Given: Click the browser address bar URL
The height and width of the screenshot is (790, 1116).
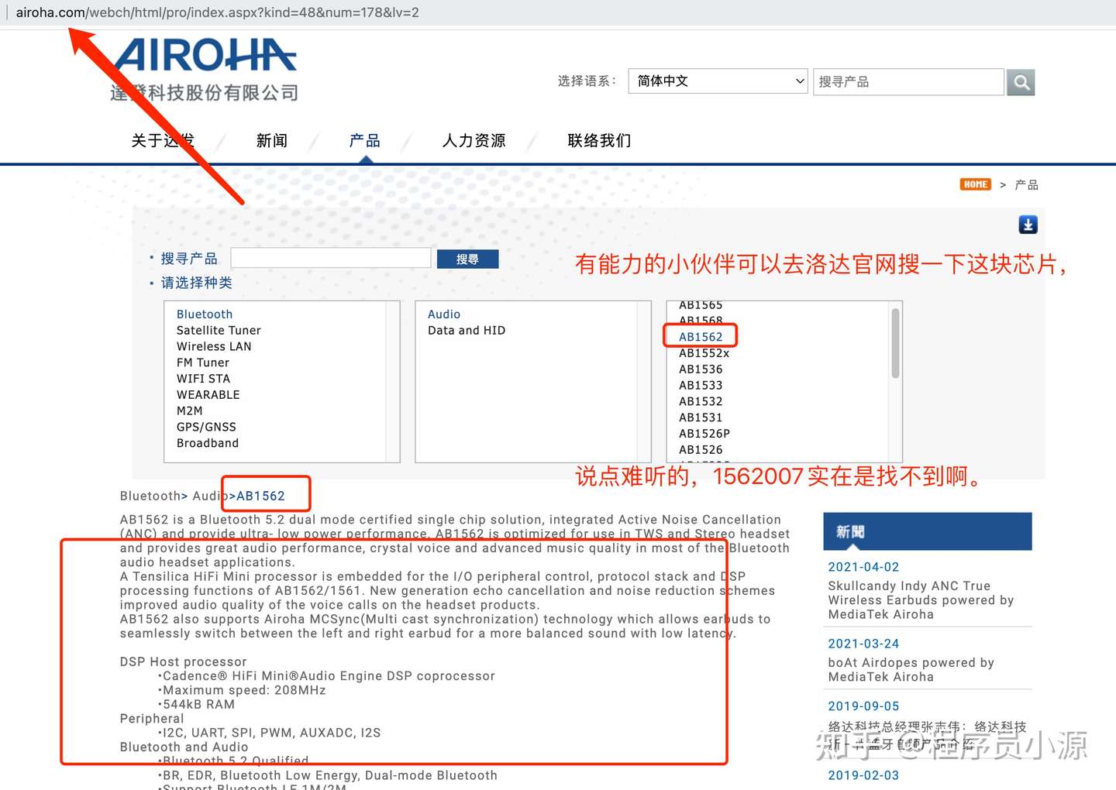Looking at the screenshot, I should pos(217,12).
